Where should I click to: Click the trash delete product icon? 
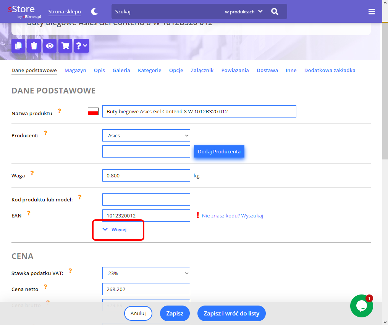click(34, 46)
